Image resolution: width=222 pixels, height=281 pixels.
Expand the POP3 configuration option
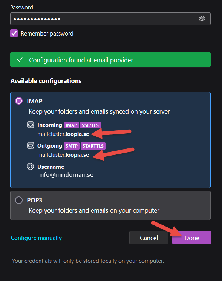[110, 205]
